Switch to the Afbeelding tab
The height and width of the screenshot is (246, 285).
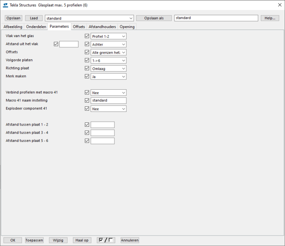pos(13,27)
